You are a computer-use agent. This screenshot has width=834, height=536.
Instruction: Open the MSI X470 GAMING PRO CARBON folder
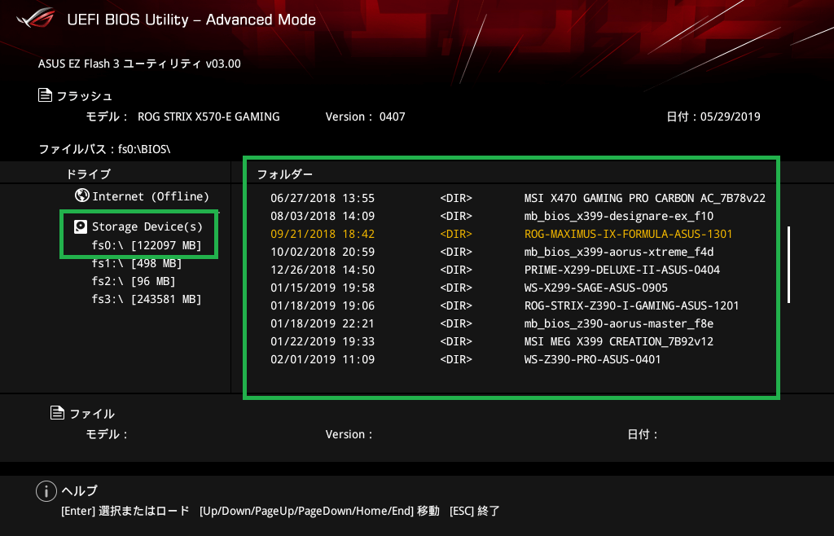point(644,198)
